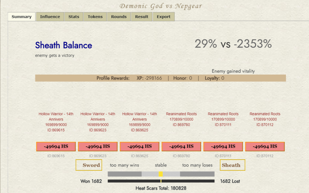This screenshot has height=193, width=309.
Task: Click the yellow stable marker on balance bar
Action: [x=161, y=174]
